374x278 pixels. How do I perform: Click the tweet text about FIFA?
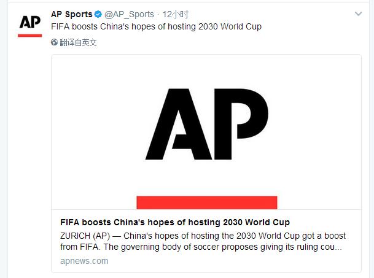coord(155,27)
